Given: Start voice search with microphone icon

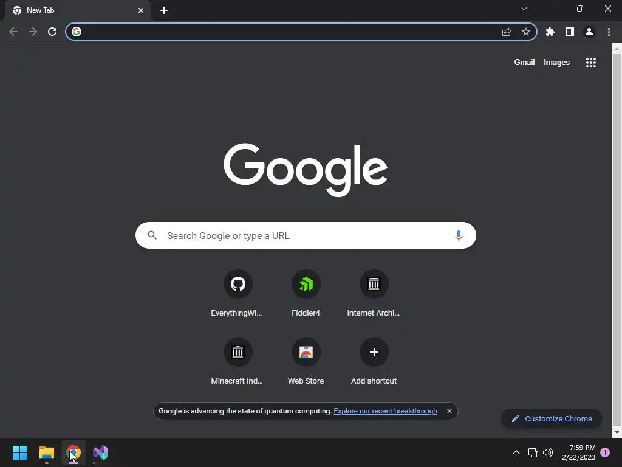Looking at the screenshot, I should coord(459,235).
